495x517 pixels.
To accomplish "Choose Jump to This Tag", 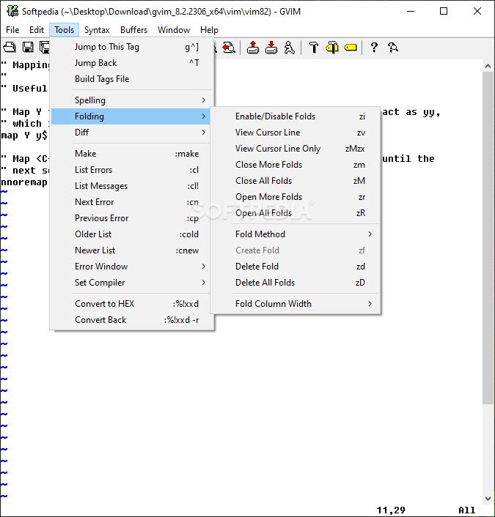I will click(131, 47).
